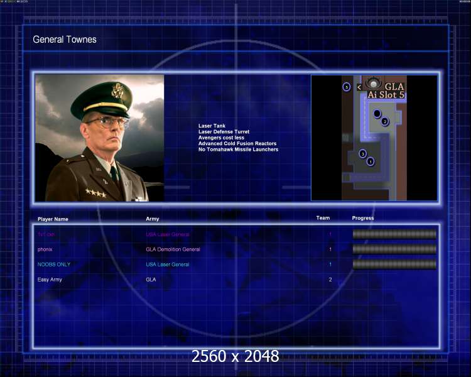This screenshot has height=377, width=471.
Task: Click team number 2 for Easy Army
Action: (330, 280)
